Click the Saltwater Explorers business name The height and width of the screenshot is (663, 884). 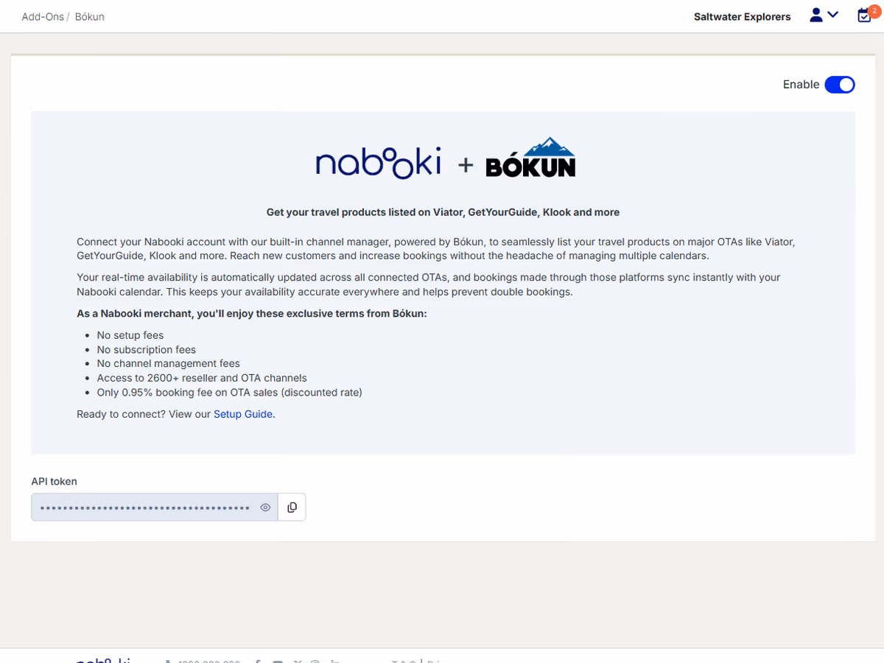click(742, 16)
